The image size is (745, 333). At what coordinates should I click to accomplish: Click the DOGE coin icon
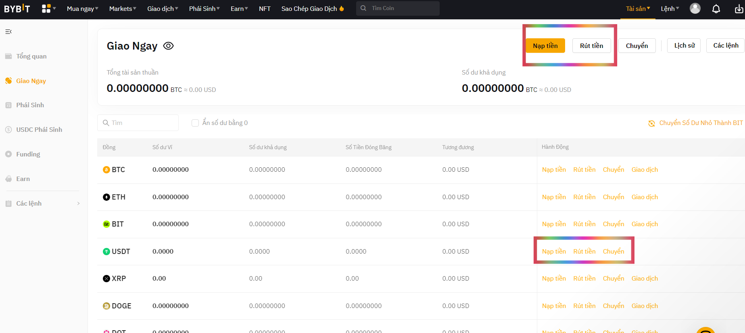pyautogui.click(x=106, y=306)
